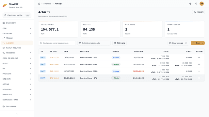Open AM user avatar menu
This screenshot has width=209, height=117.
pyautogui.click(x=201, y=4)
